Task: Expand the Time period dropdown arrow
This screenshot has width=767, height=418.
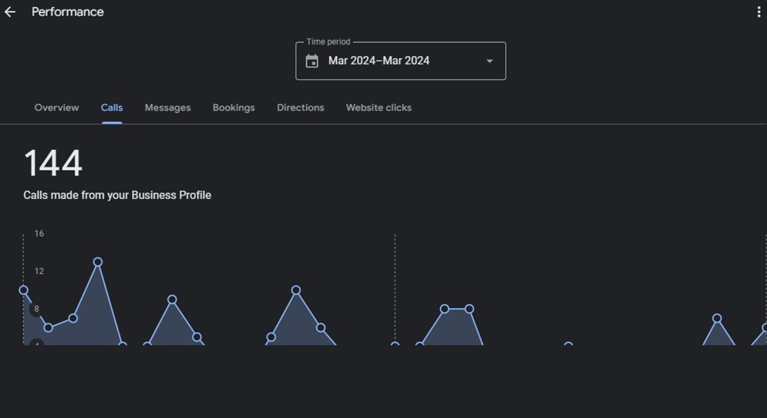Action: point(489,61)
